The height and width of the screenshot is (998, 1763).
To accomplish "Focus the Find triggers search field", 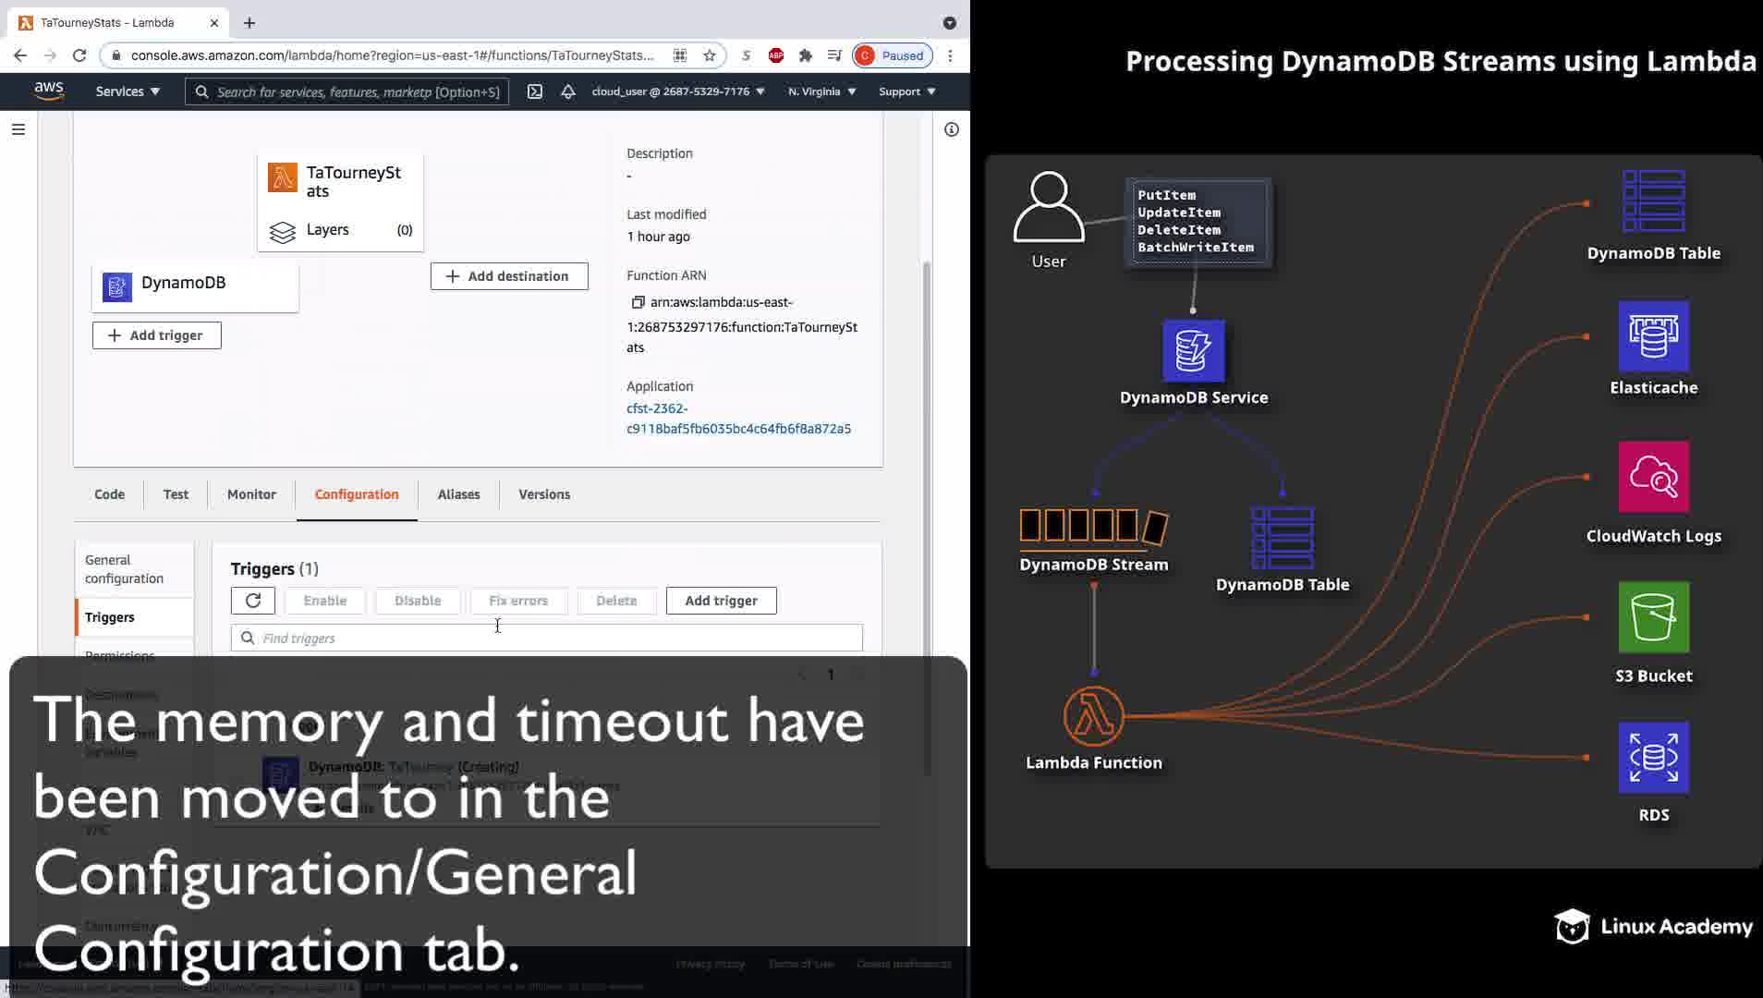I will point(547,638).
